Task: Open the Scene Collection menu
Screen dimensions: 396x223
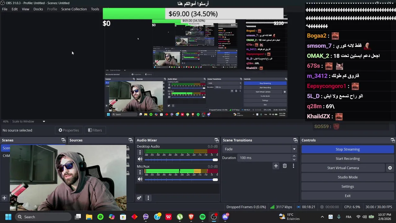Action: (74, 9)
